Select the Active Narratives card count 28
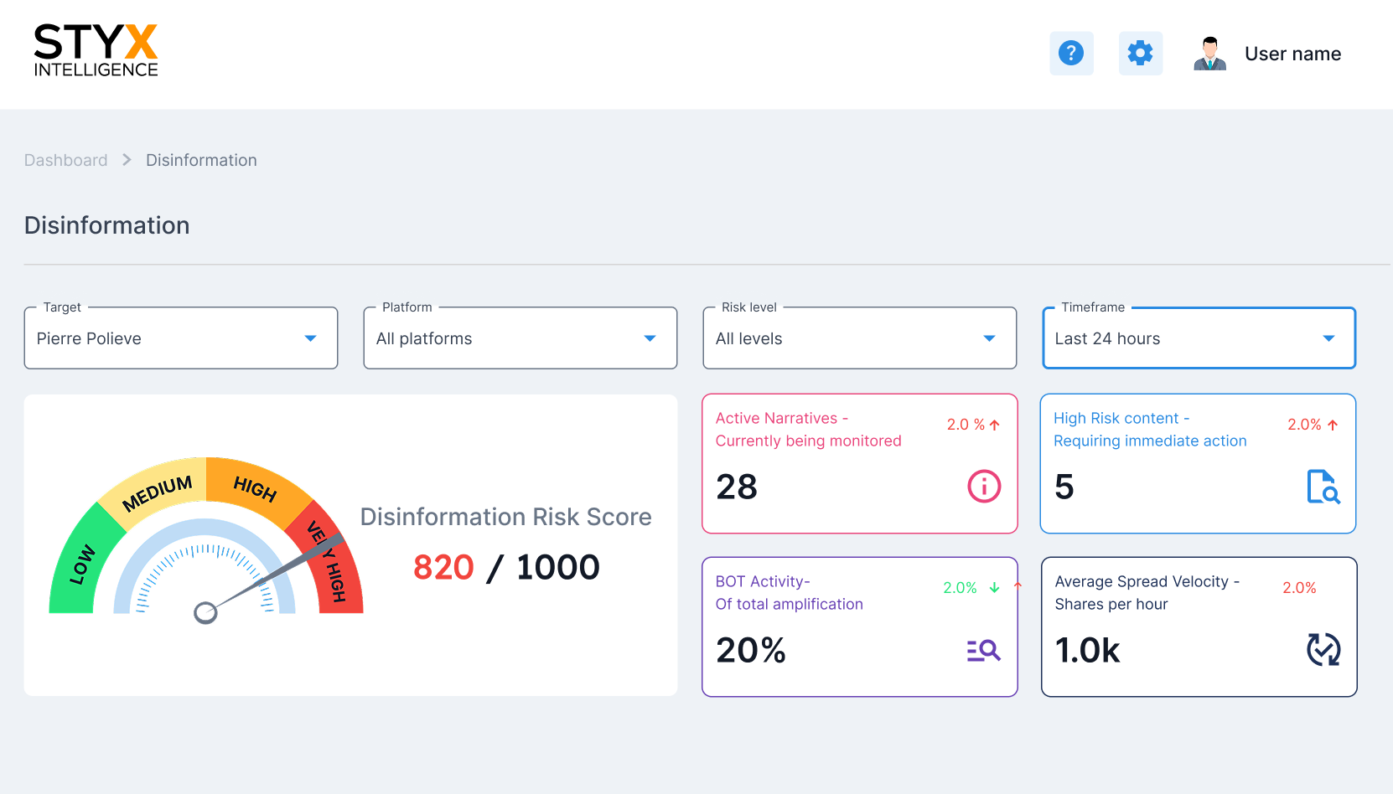Image resolution: width=1393 pixels, height=794 pixels. point(737,487)
